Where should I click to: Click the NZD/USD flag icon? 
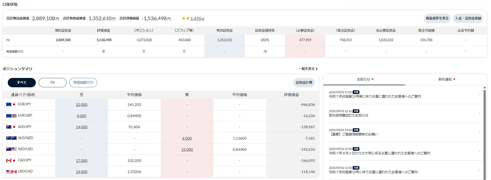click(x=11, y=149)
